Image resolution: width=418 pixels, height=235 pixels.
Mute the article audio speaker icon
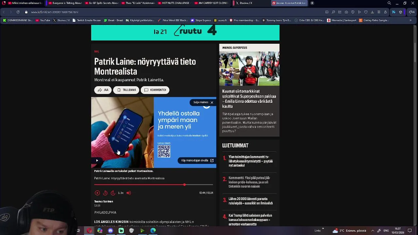(129, 193)
